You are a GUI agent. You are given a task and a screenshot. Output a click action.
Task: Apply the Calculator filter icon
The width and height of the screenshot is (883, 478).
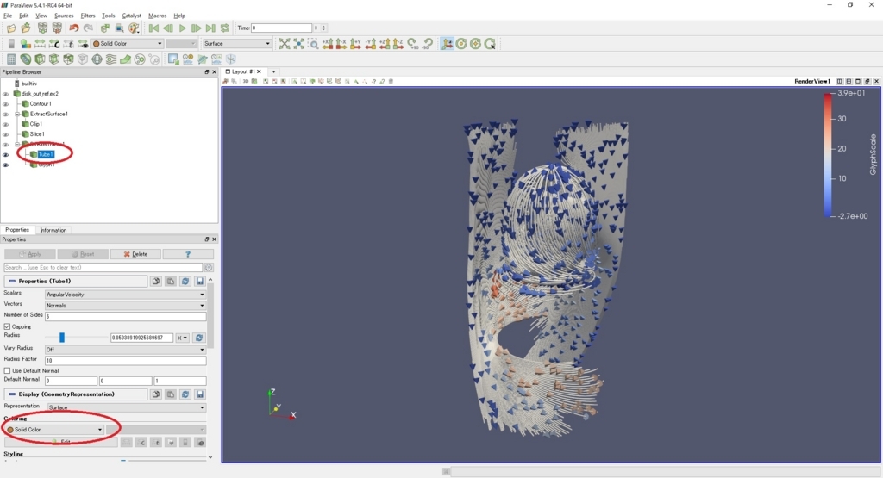click(11, 59)
